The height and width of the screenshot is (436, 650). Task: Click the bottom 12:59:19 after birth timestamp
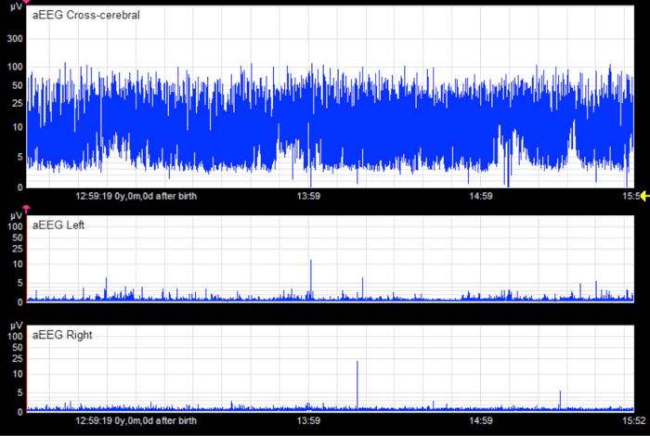point(135,420)
